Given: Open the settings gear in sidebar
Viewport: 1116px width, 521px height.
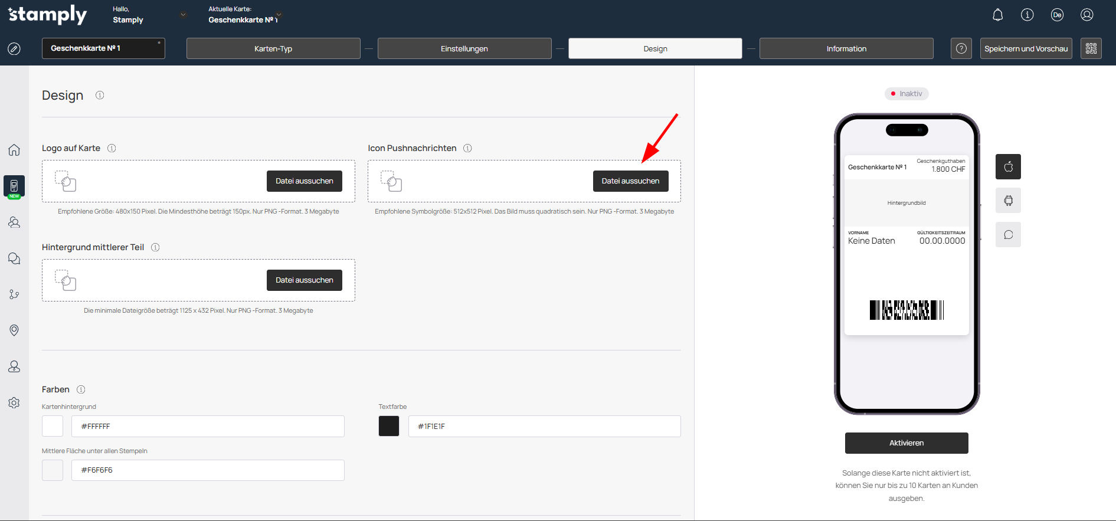Looking at the screenshot, I should pos(14,403).
